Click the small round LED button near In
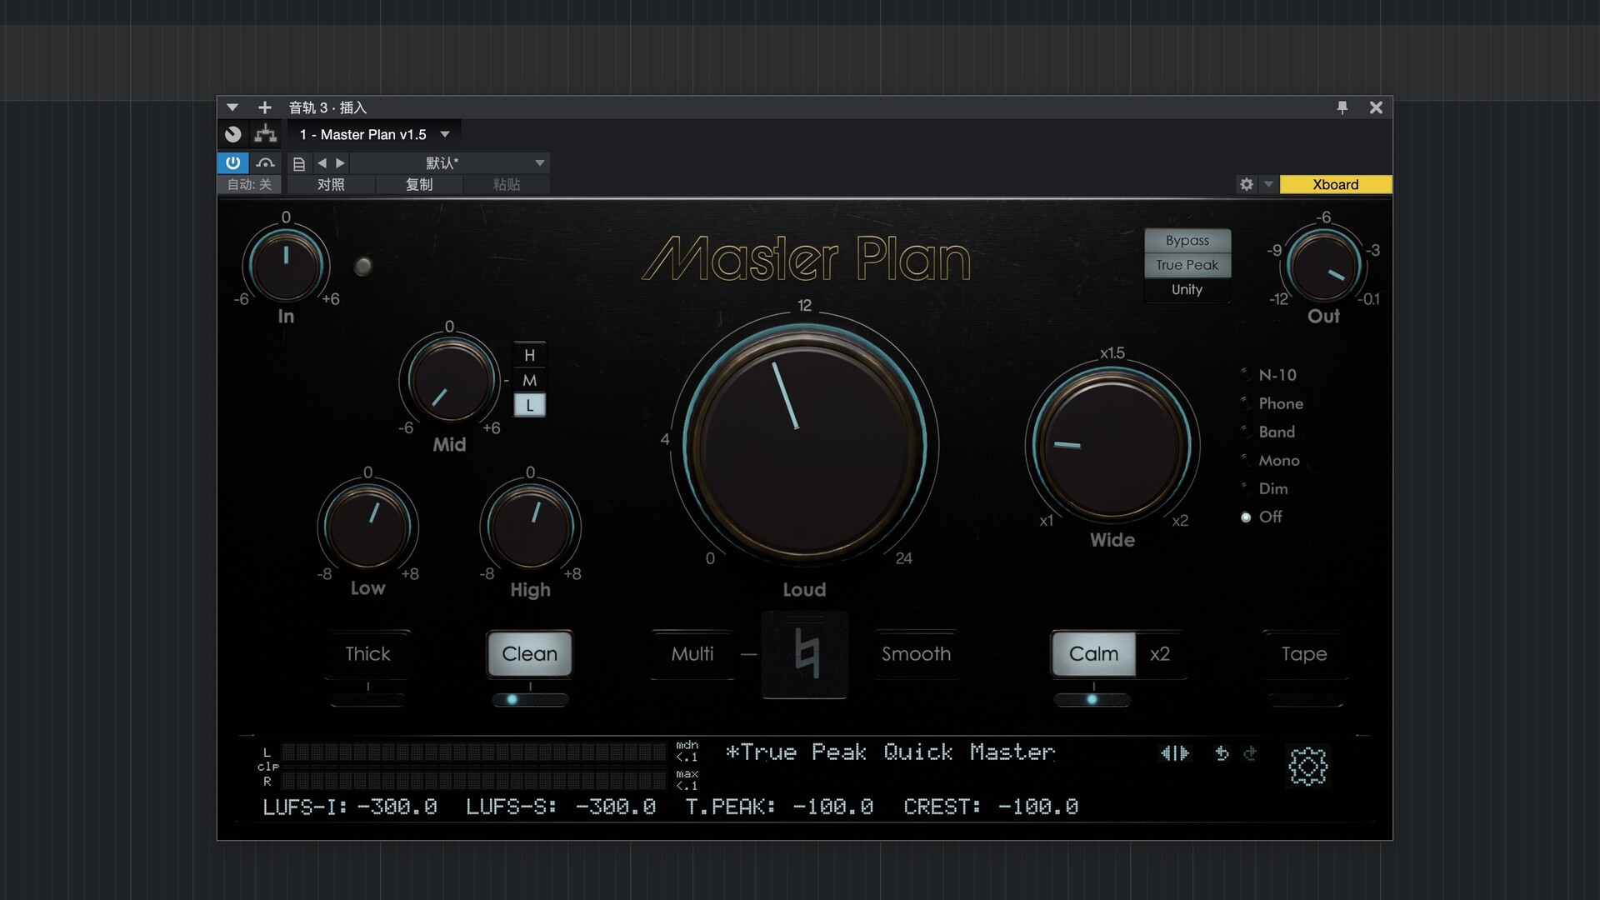This screenshot has height=900, width=1600. click(x=362, y=267)
